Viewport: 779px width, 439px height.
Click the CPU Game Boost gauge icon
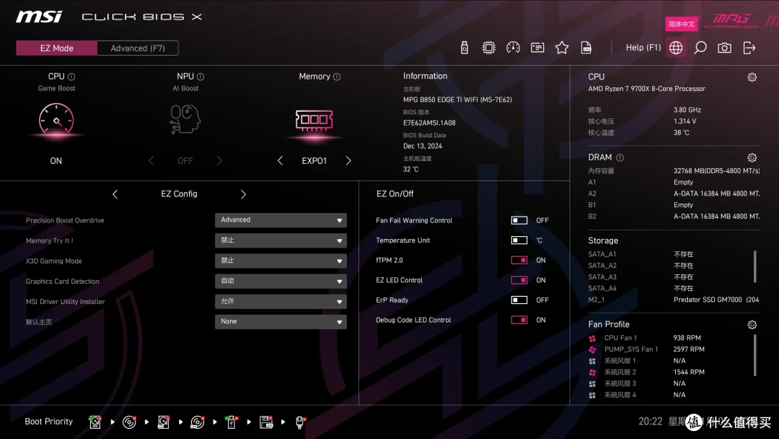click(56, 120)
